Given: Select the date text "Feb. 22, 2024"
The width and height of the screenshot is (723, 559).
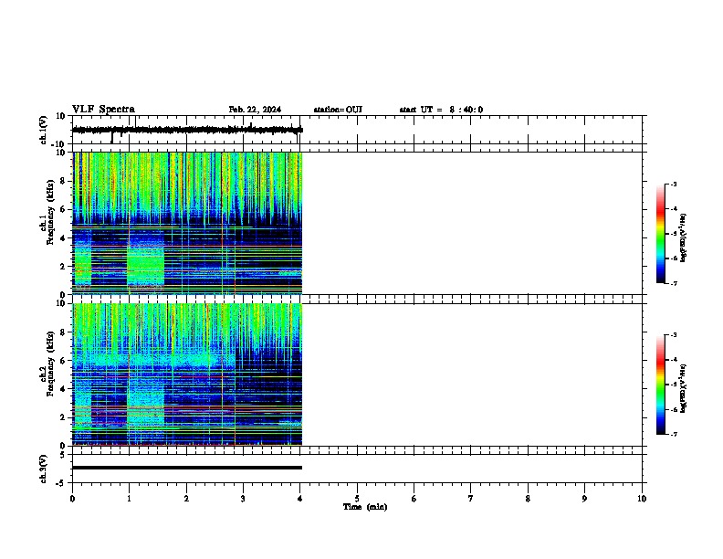Looking at the screenshot, I should pyautogui.click(x=255, y=110).
